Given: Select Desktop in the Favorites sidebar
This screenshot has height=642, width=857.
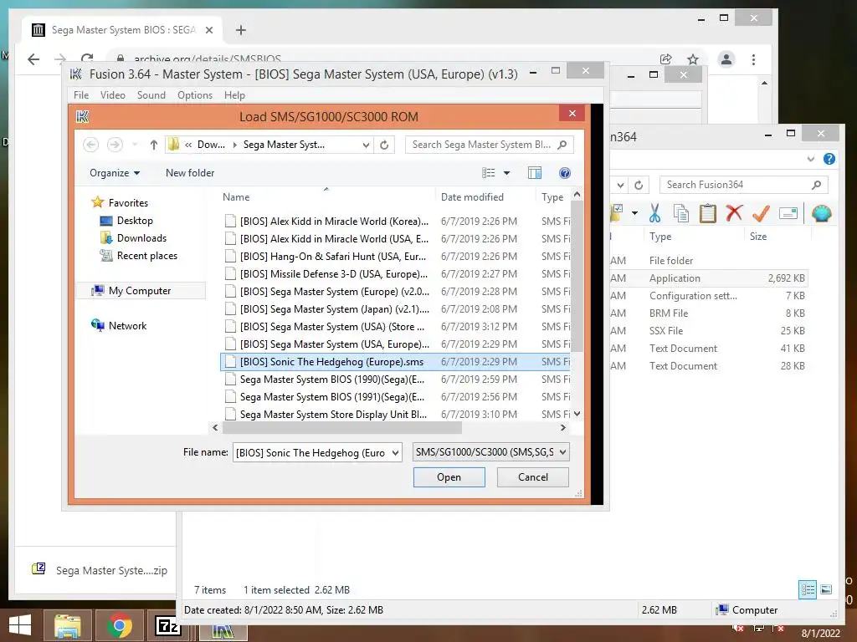Looking at the screenshot, I should 135,221.
